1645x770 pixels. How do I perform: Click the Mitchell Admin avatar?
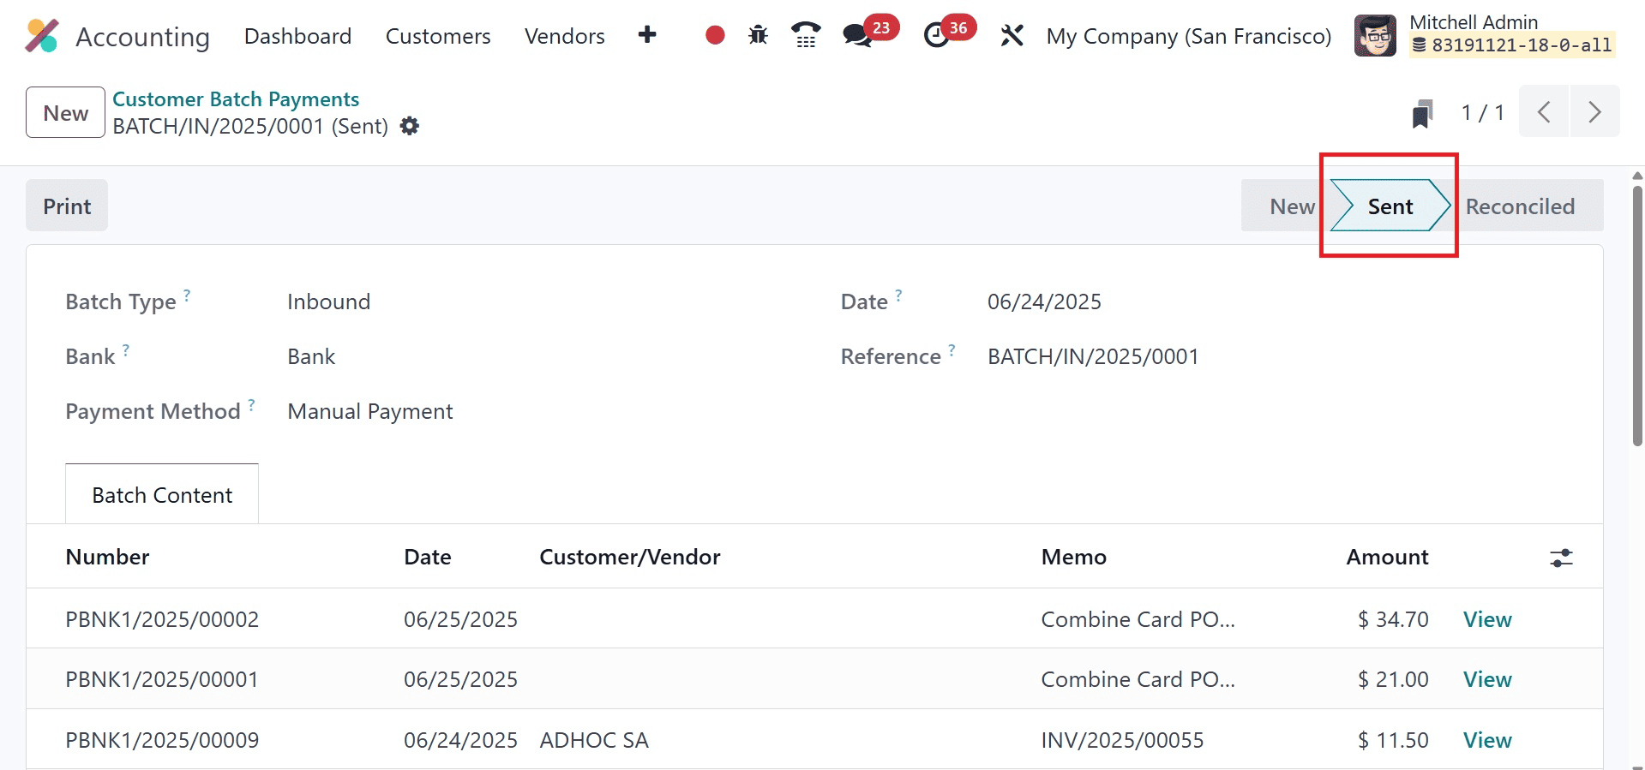point(1375,36)
